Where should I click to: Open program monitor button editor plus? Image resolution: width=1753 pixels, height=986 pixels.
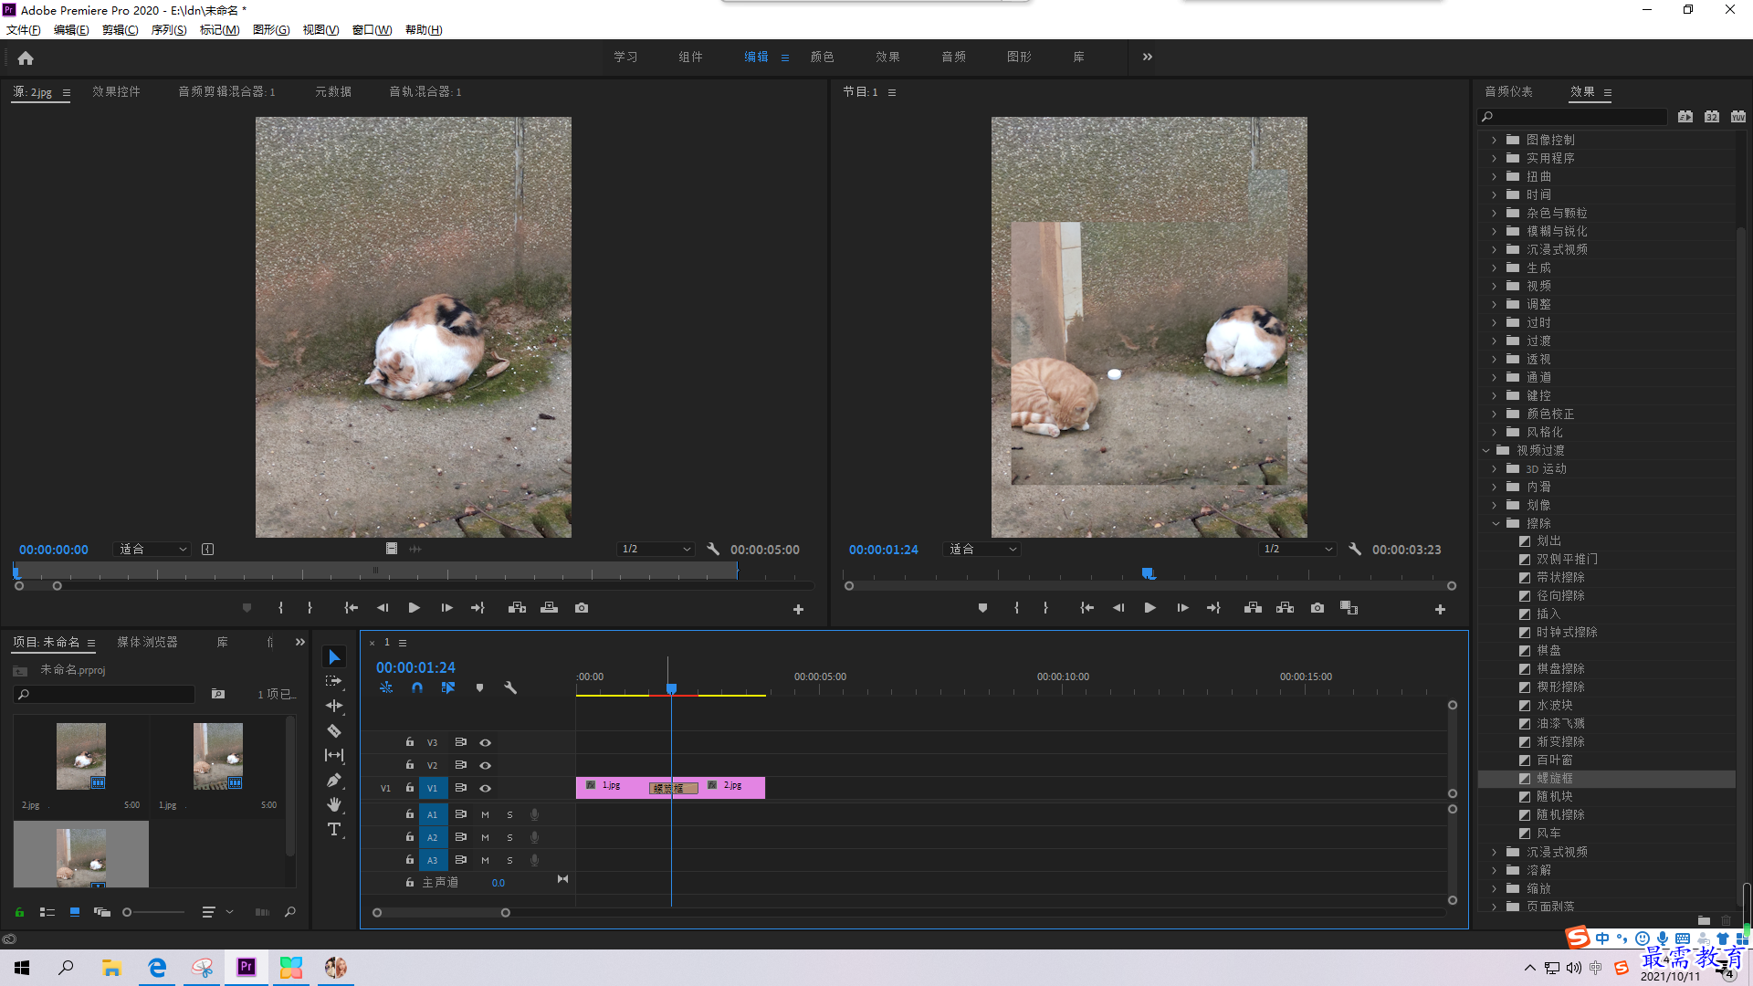click(1440, 609)
